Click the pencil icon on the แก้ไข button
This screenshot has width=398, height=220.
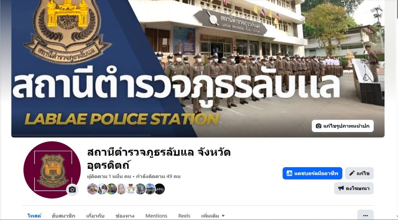point(352,173)
